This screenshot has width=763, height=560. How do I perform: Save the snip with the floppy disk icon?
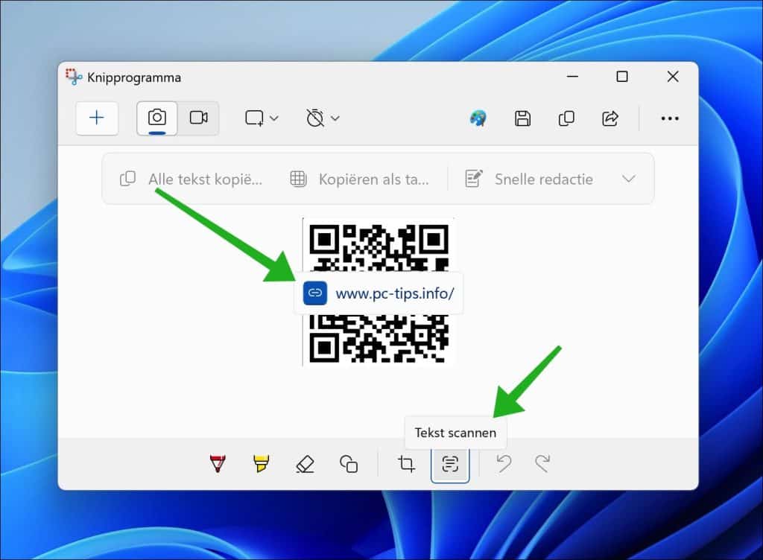pyautogui.click(x=522, y=118)
